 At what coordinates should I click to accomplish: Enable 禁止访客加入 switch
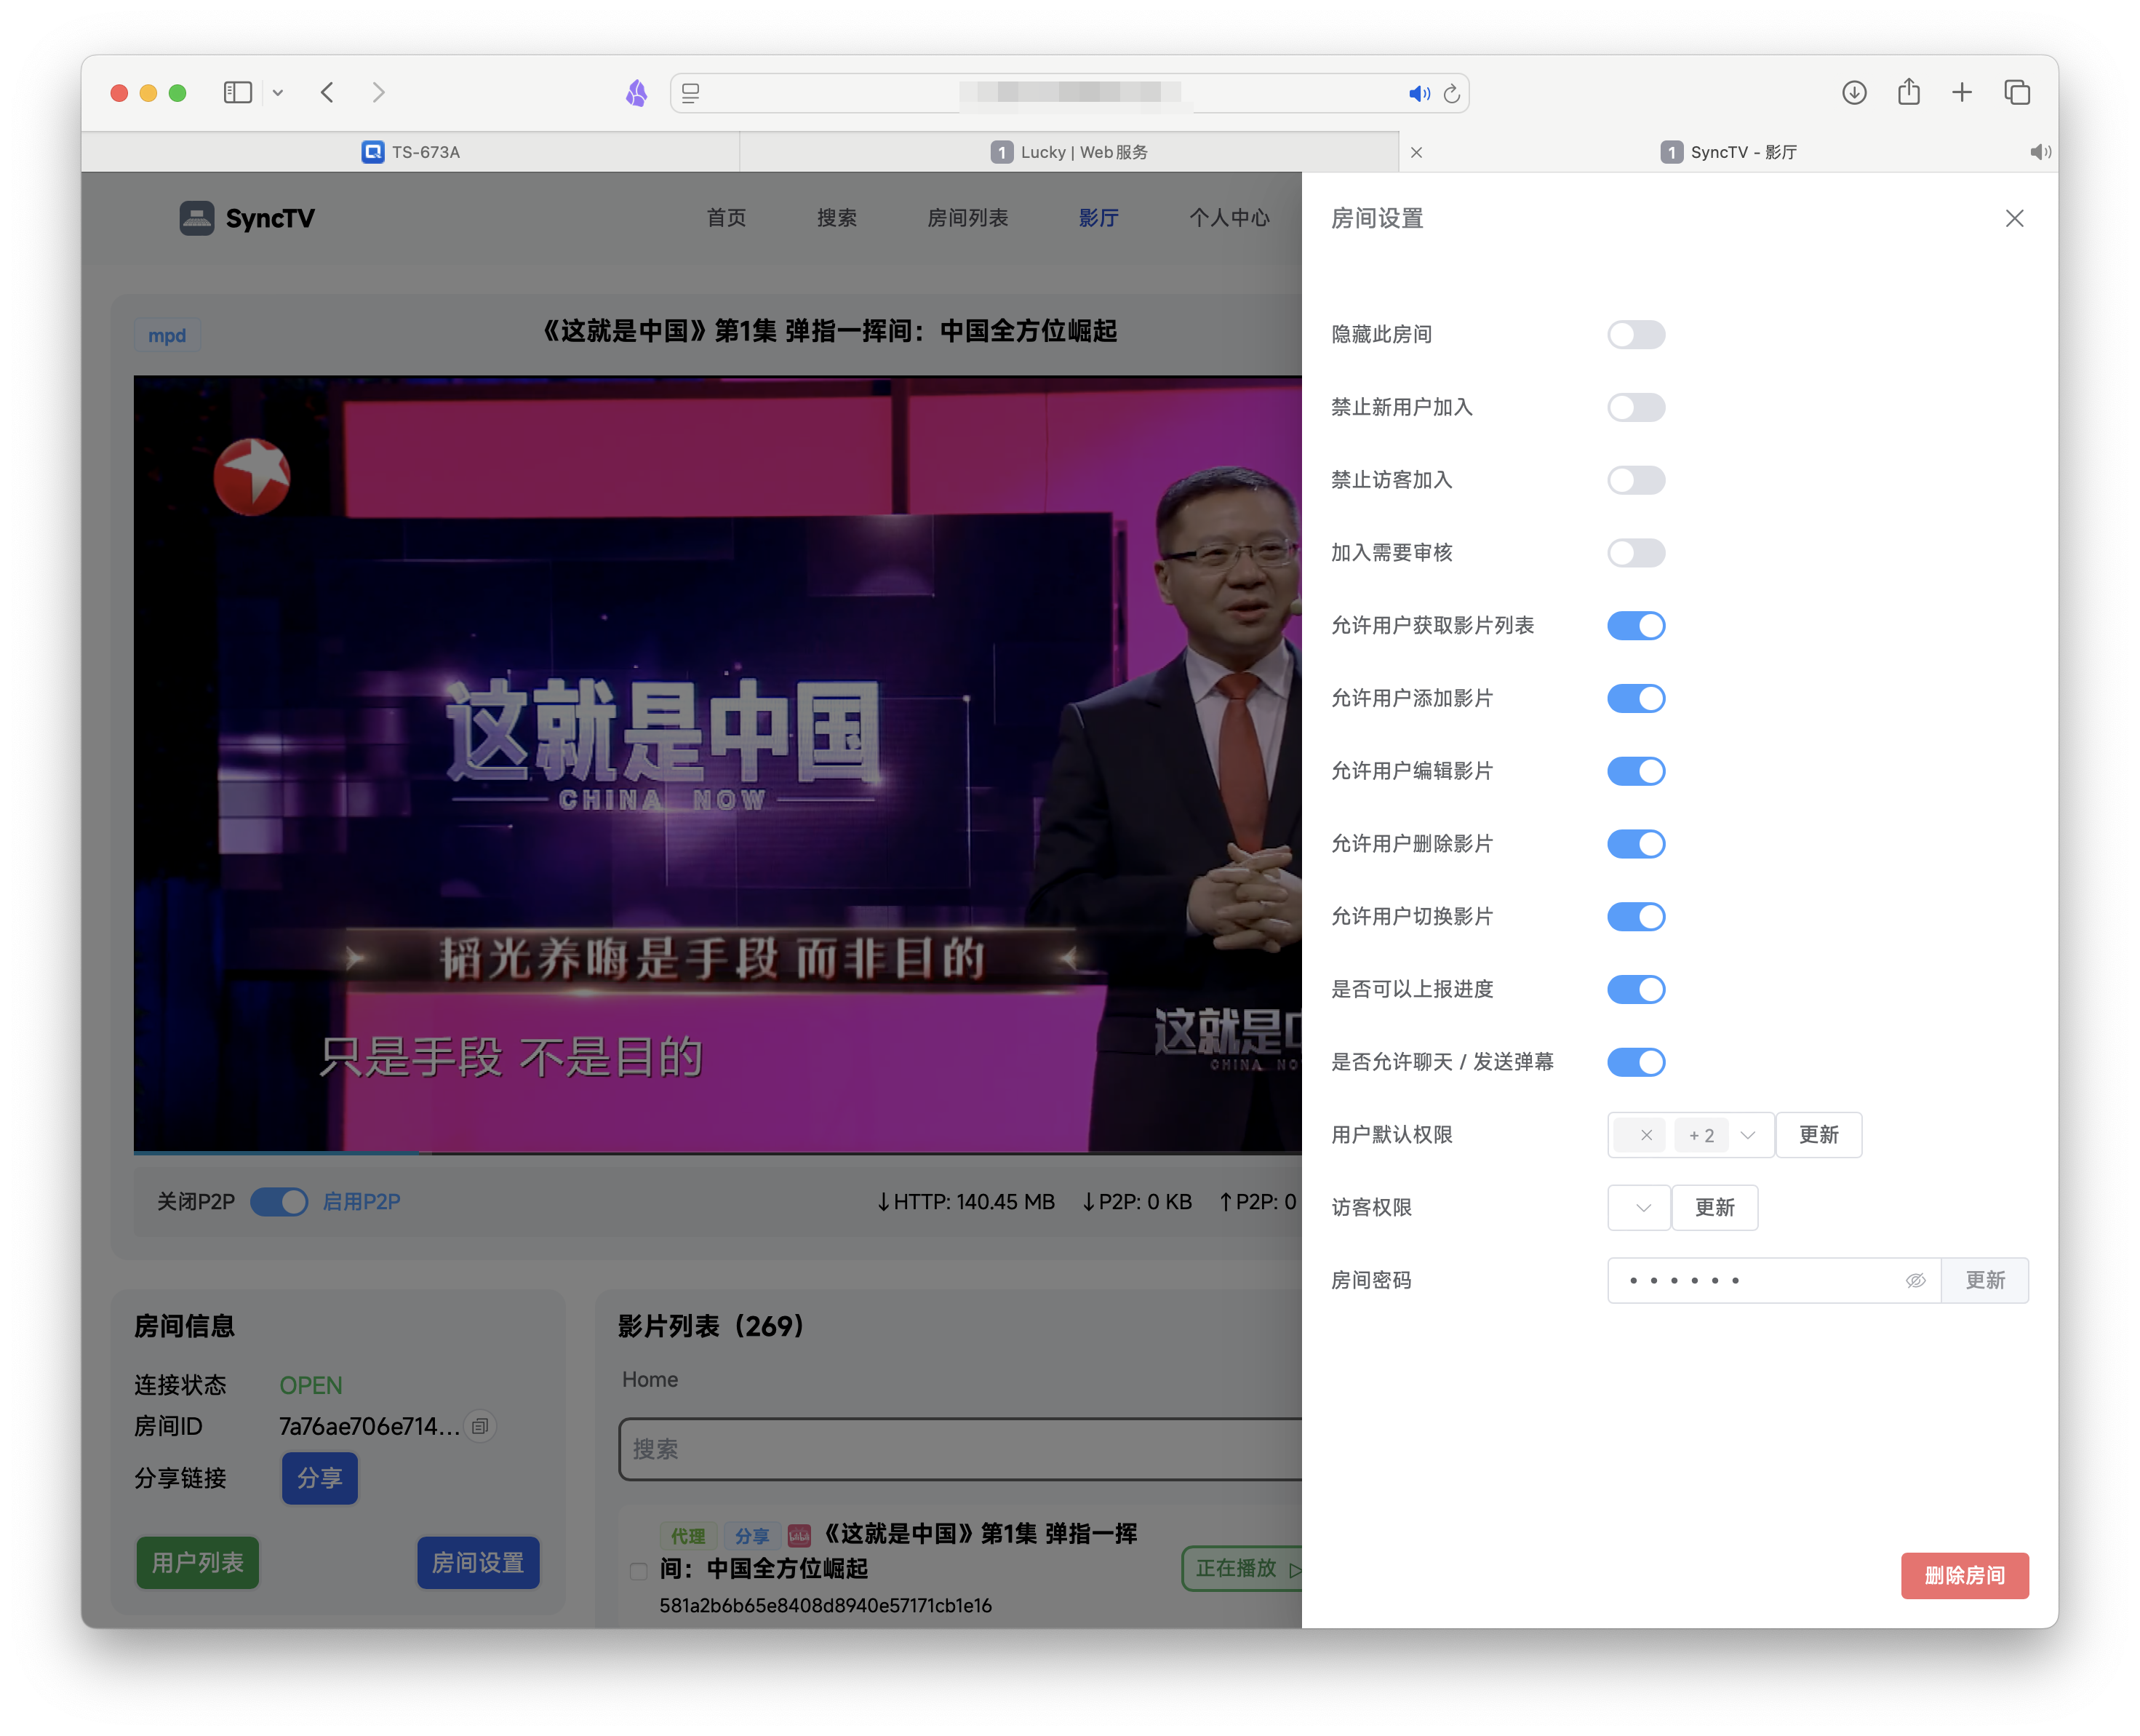tap(1635, 480)
